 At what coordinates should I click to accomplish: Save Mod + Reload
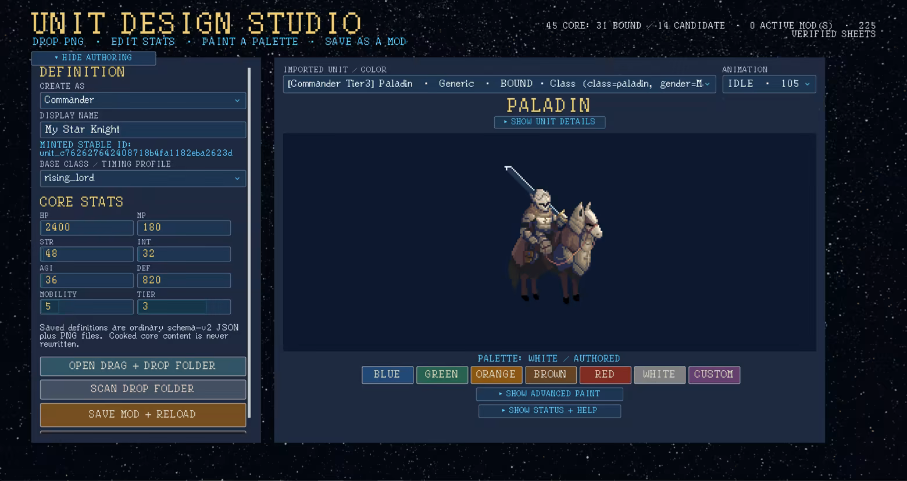(x=142, y=415)
